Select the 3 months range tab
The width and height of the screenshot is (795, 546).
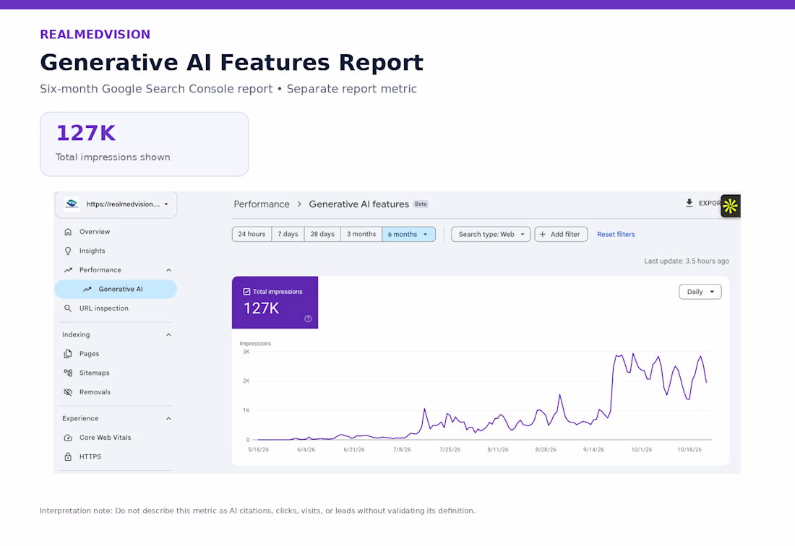click(361, 234)
